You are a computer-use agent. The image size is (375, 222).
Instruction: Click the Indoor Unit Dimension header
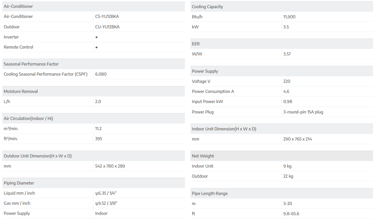(x=224, y=129)
